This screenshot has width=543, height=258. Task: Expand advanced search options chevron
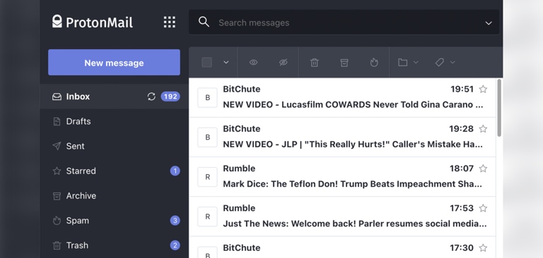(x=489, y=23)
